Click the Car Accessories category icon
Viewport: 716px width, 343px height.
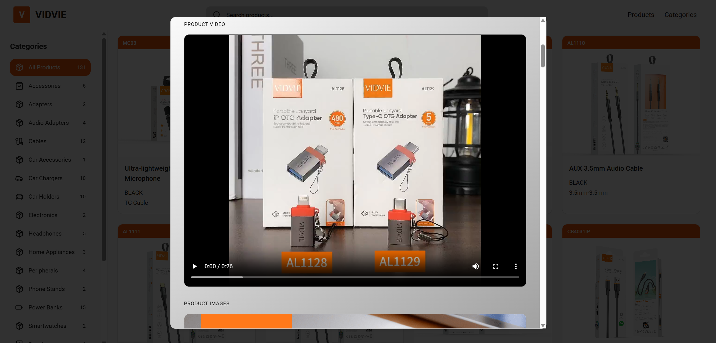(x=19, y=160)
